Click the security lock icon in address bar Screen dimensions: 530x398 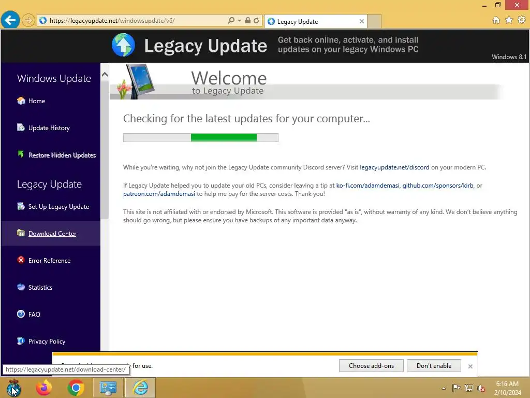tap(248, 20)
